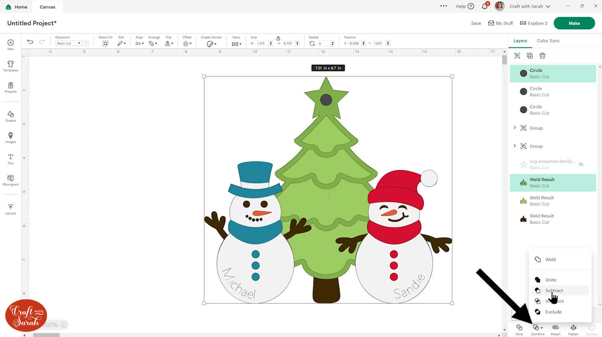Expand the first Group layer
602x337 pixels.
pyautogui.click(x=515, y=128)
